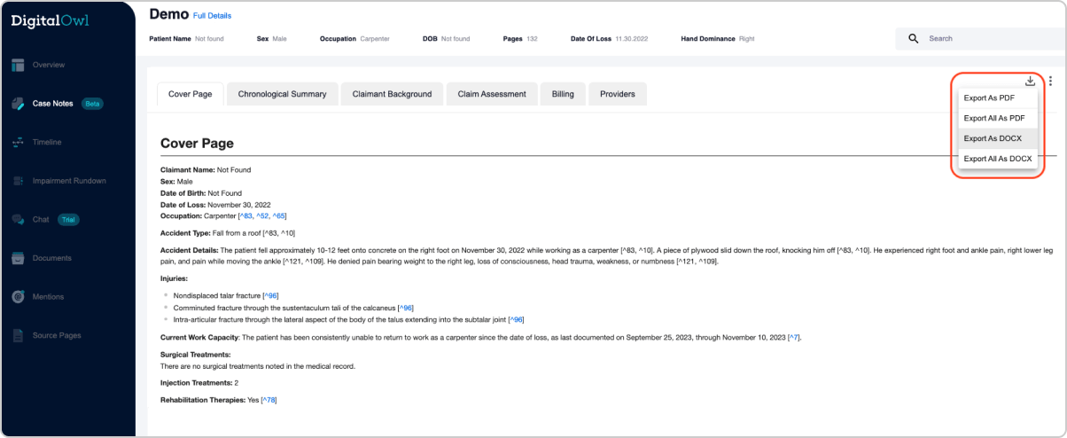The width and height of the screenshot is (1067, 438).
Task: Click the Accident Type label
Action: point(187,232)
